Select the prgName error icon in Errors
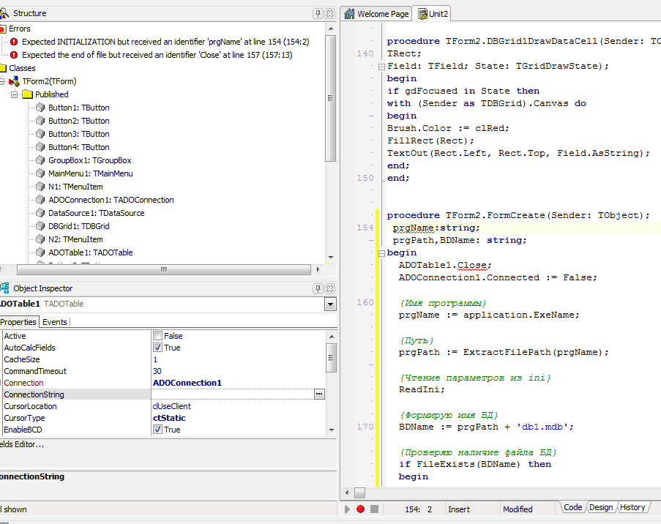 (14, 42)
